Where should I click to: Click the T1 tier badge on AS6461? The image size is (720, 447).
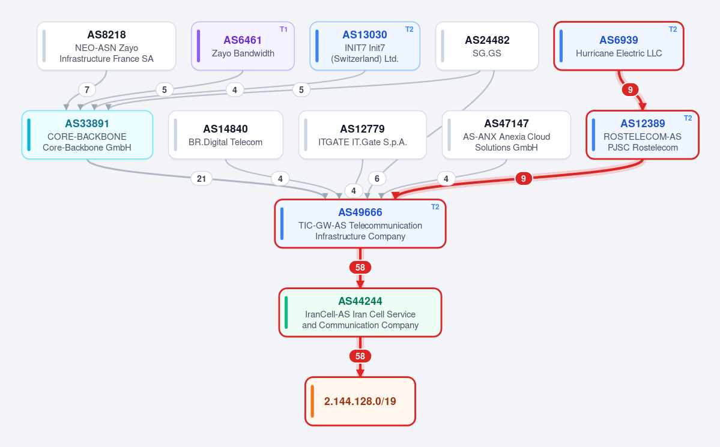click(x=284, y=29)
